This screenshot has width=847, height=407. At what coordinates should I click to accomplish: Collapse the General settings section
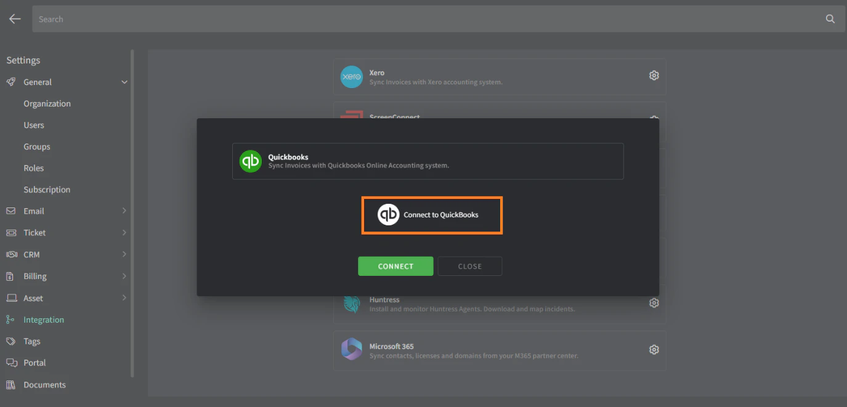point(124,82)
